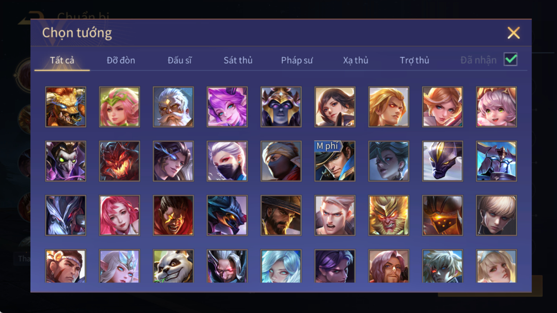Choose the red fire demon hero
This screenshot has width=557, height=313.
point(120,161)
